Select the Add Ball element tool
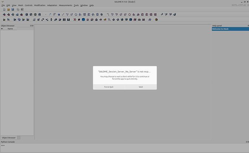The width and height of the screenshot is (249, 153). (x=58, y=14)
